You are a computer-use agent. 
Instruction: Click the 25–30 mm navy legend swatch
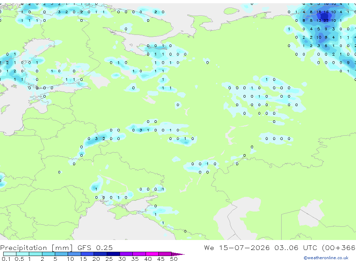click(x=113, y=254)
